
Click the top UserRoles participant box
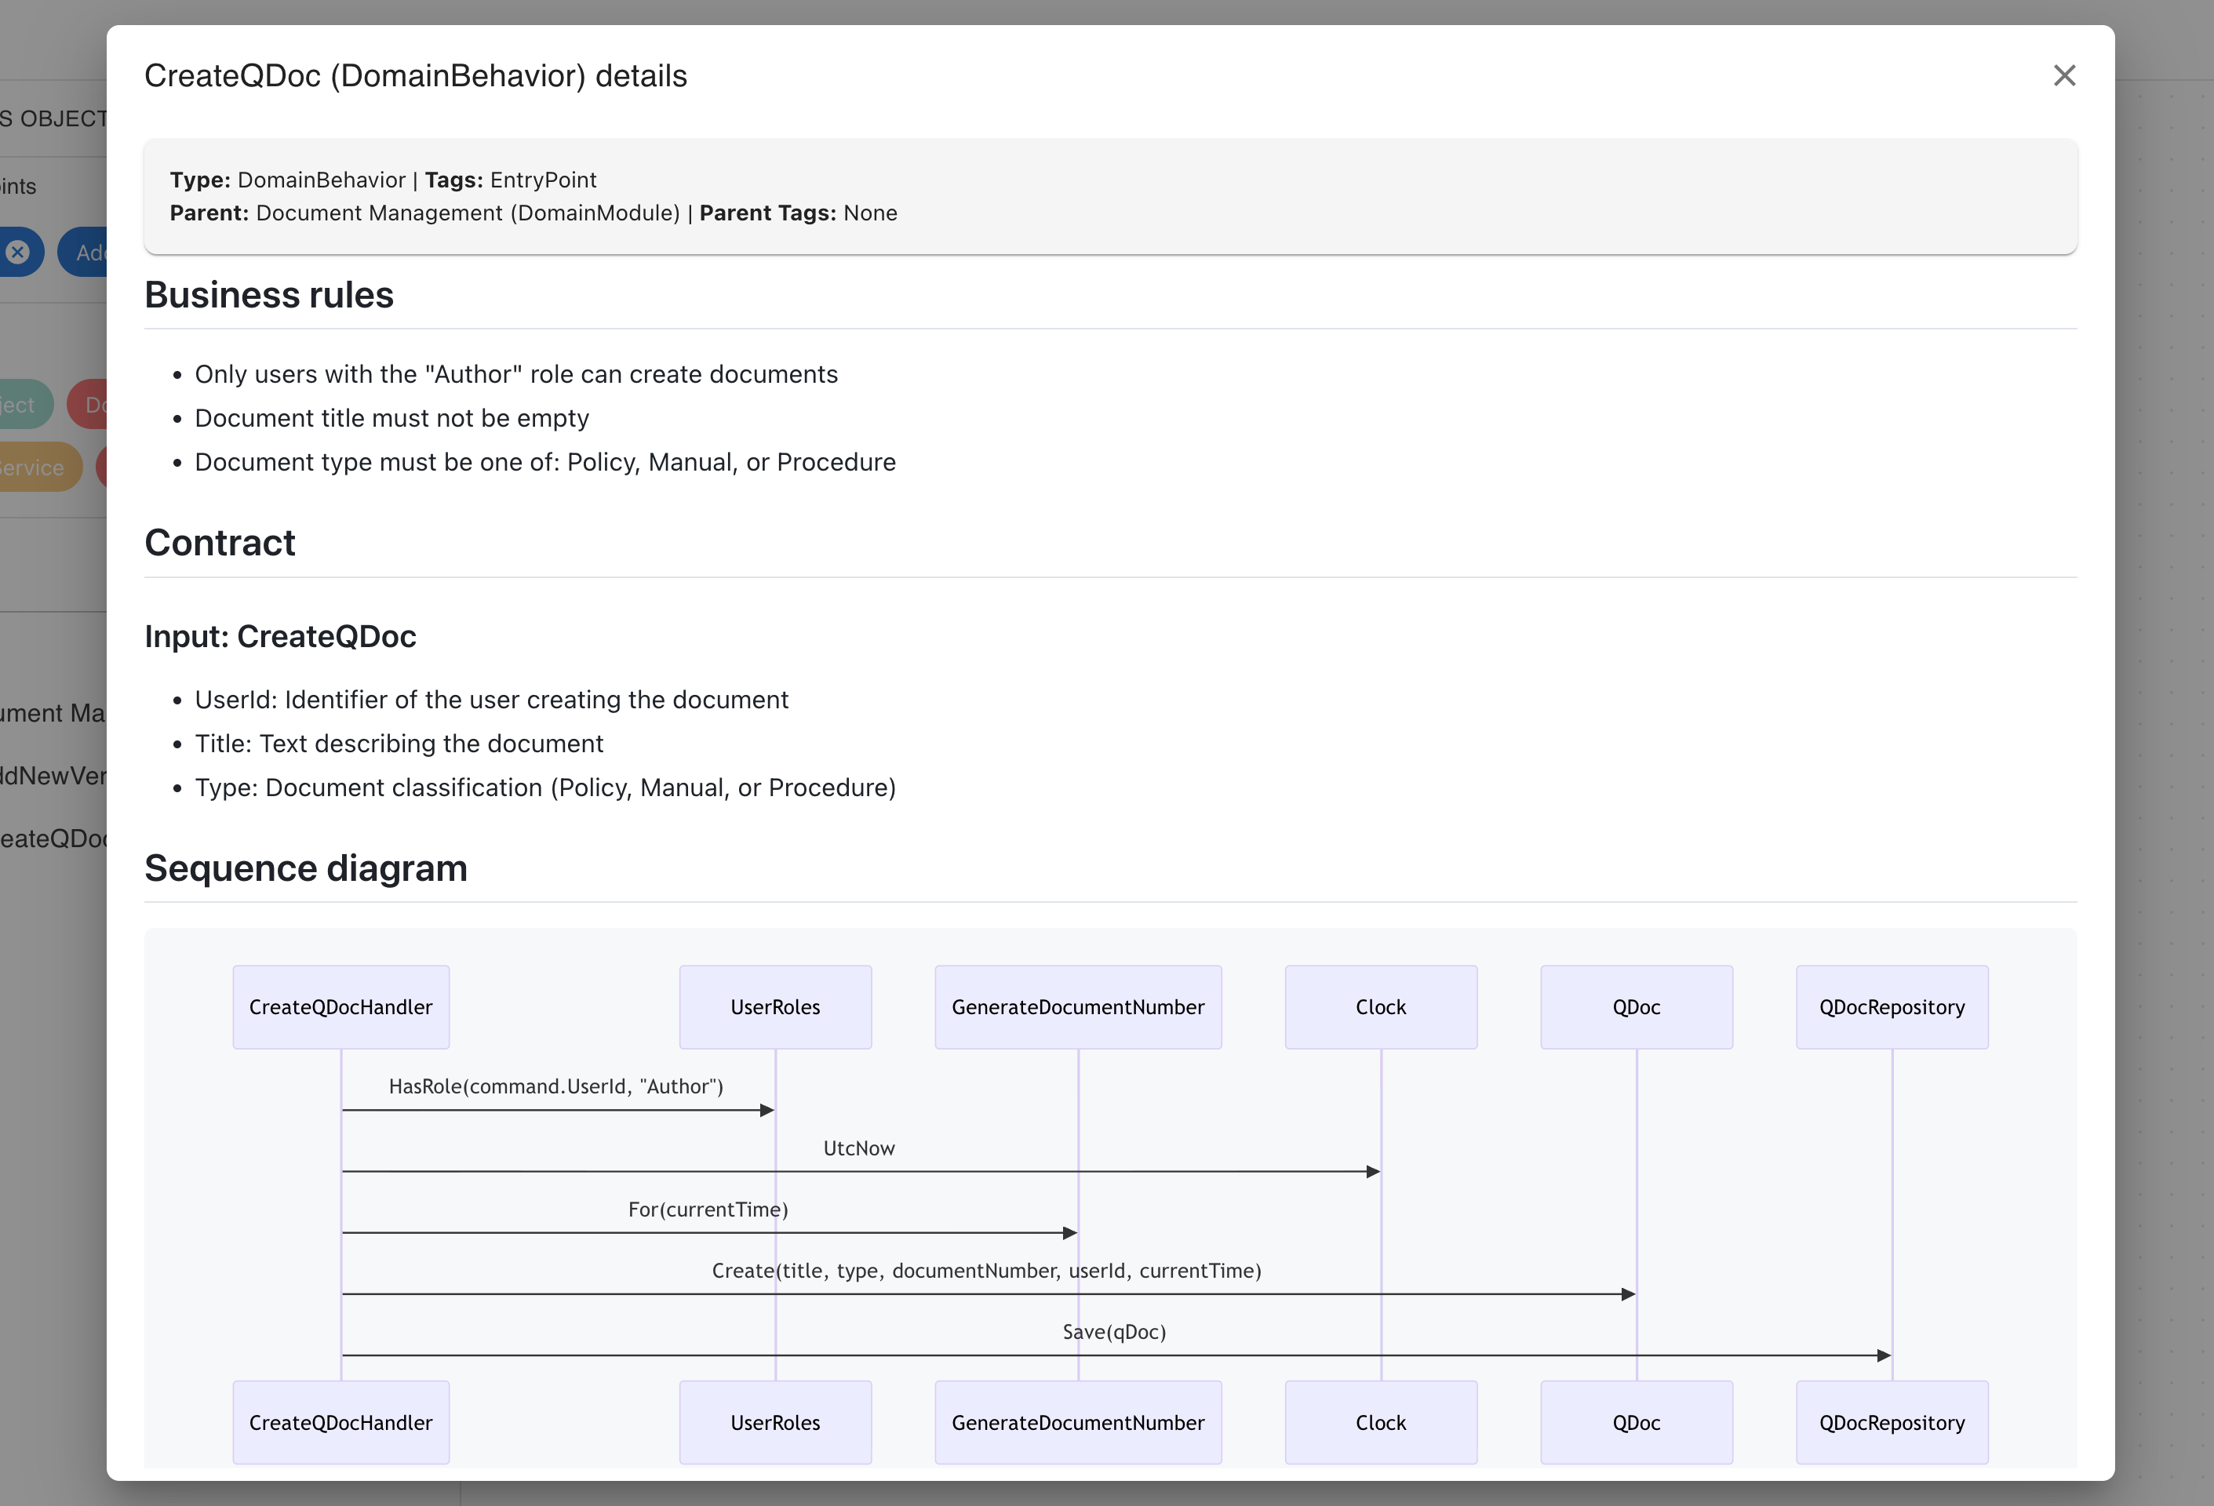click(x=774, y=1007)
